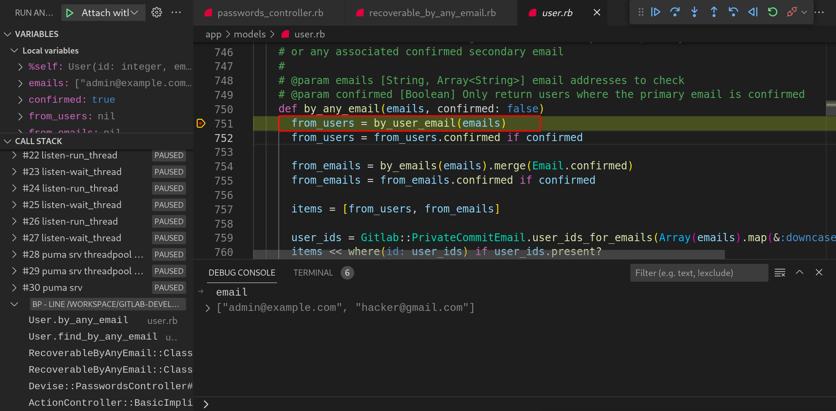Open editor more actions ellipsis
836x411 pixels.
click(819, 12)
